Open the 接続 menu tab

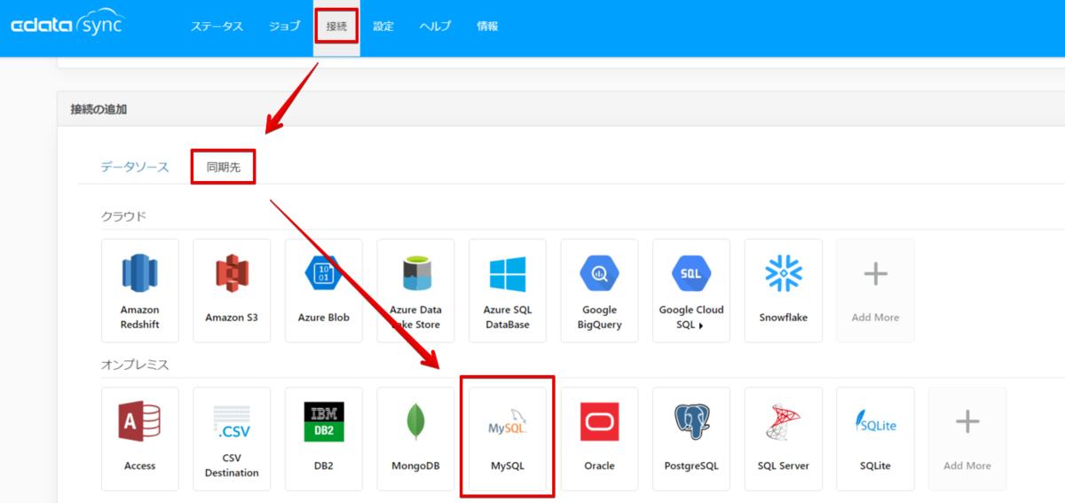(x=336, y=27)
